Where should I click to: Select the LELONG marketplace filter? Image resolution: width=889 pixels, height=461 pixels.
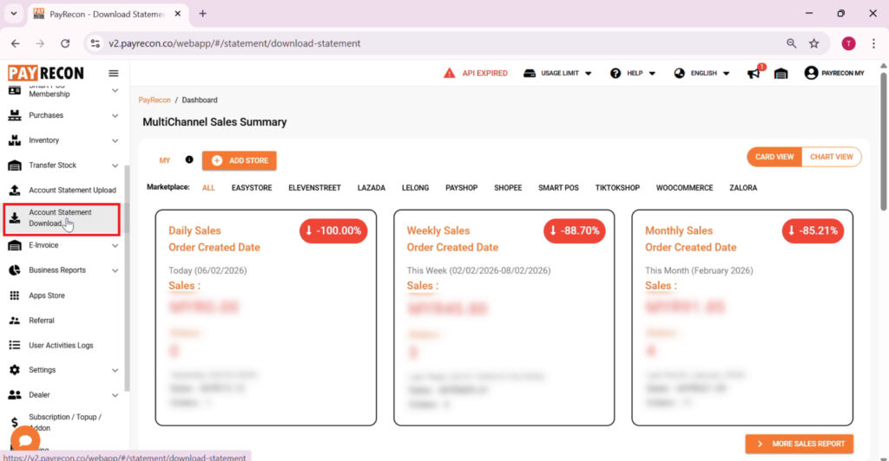click(416, 188)
